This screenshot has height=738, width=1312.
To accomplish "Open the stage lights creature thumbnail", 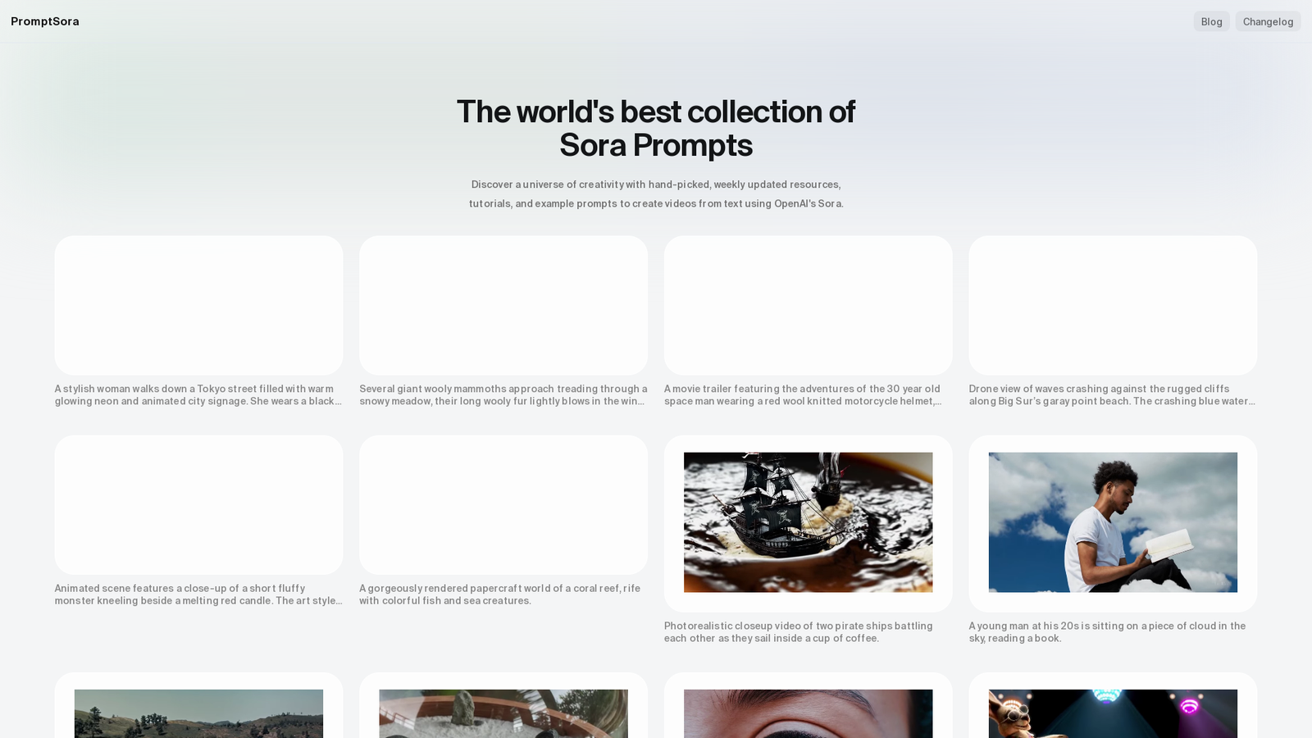I will (x=1113, y=713).
